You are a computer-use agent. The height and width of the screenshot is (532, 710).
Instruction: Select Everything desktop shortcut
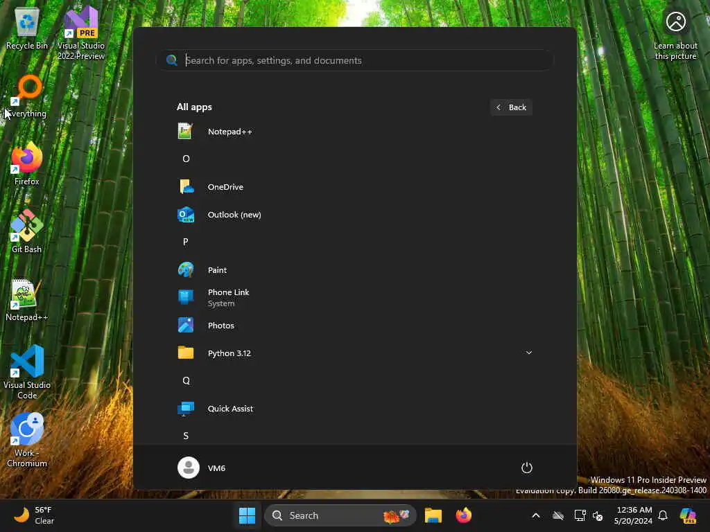(x=27, y=96)
